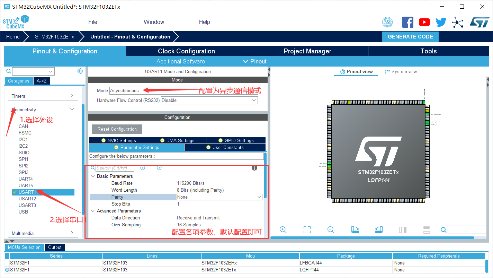Image resolution: width=493 pixels, height=278 pixels.
Task: Switch to A->Z peripheral listing
Action: pos(42,81)
